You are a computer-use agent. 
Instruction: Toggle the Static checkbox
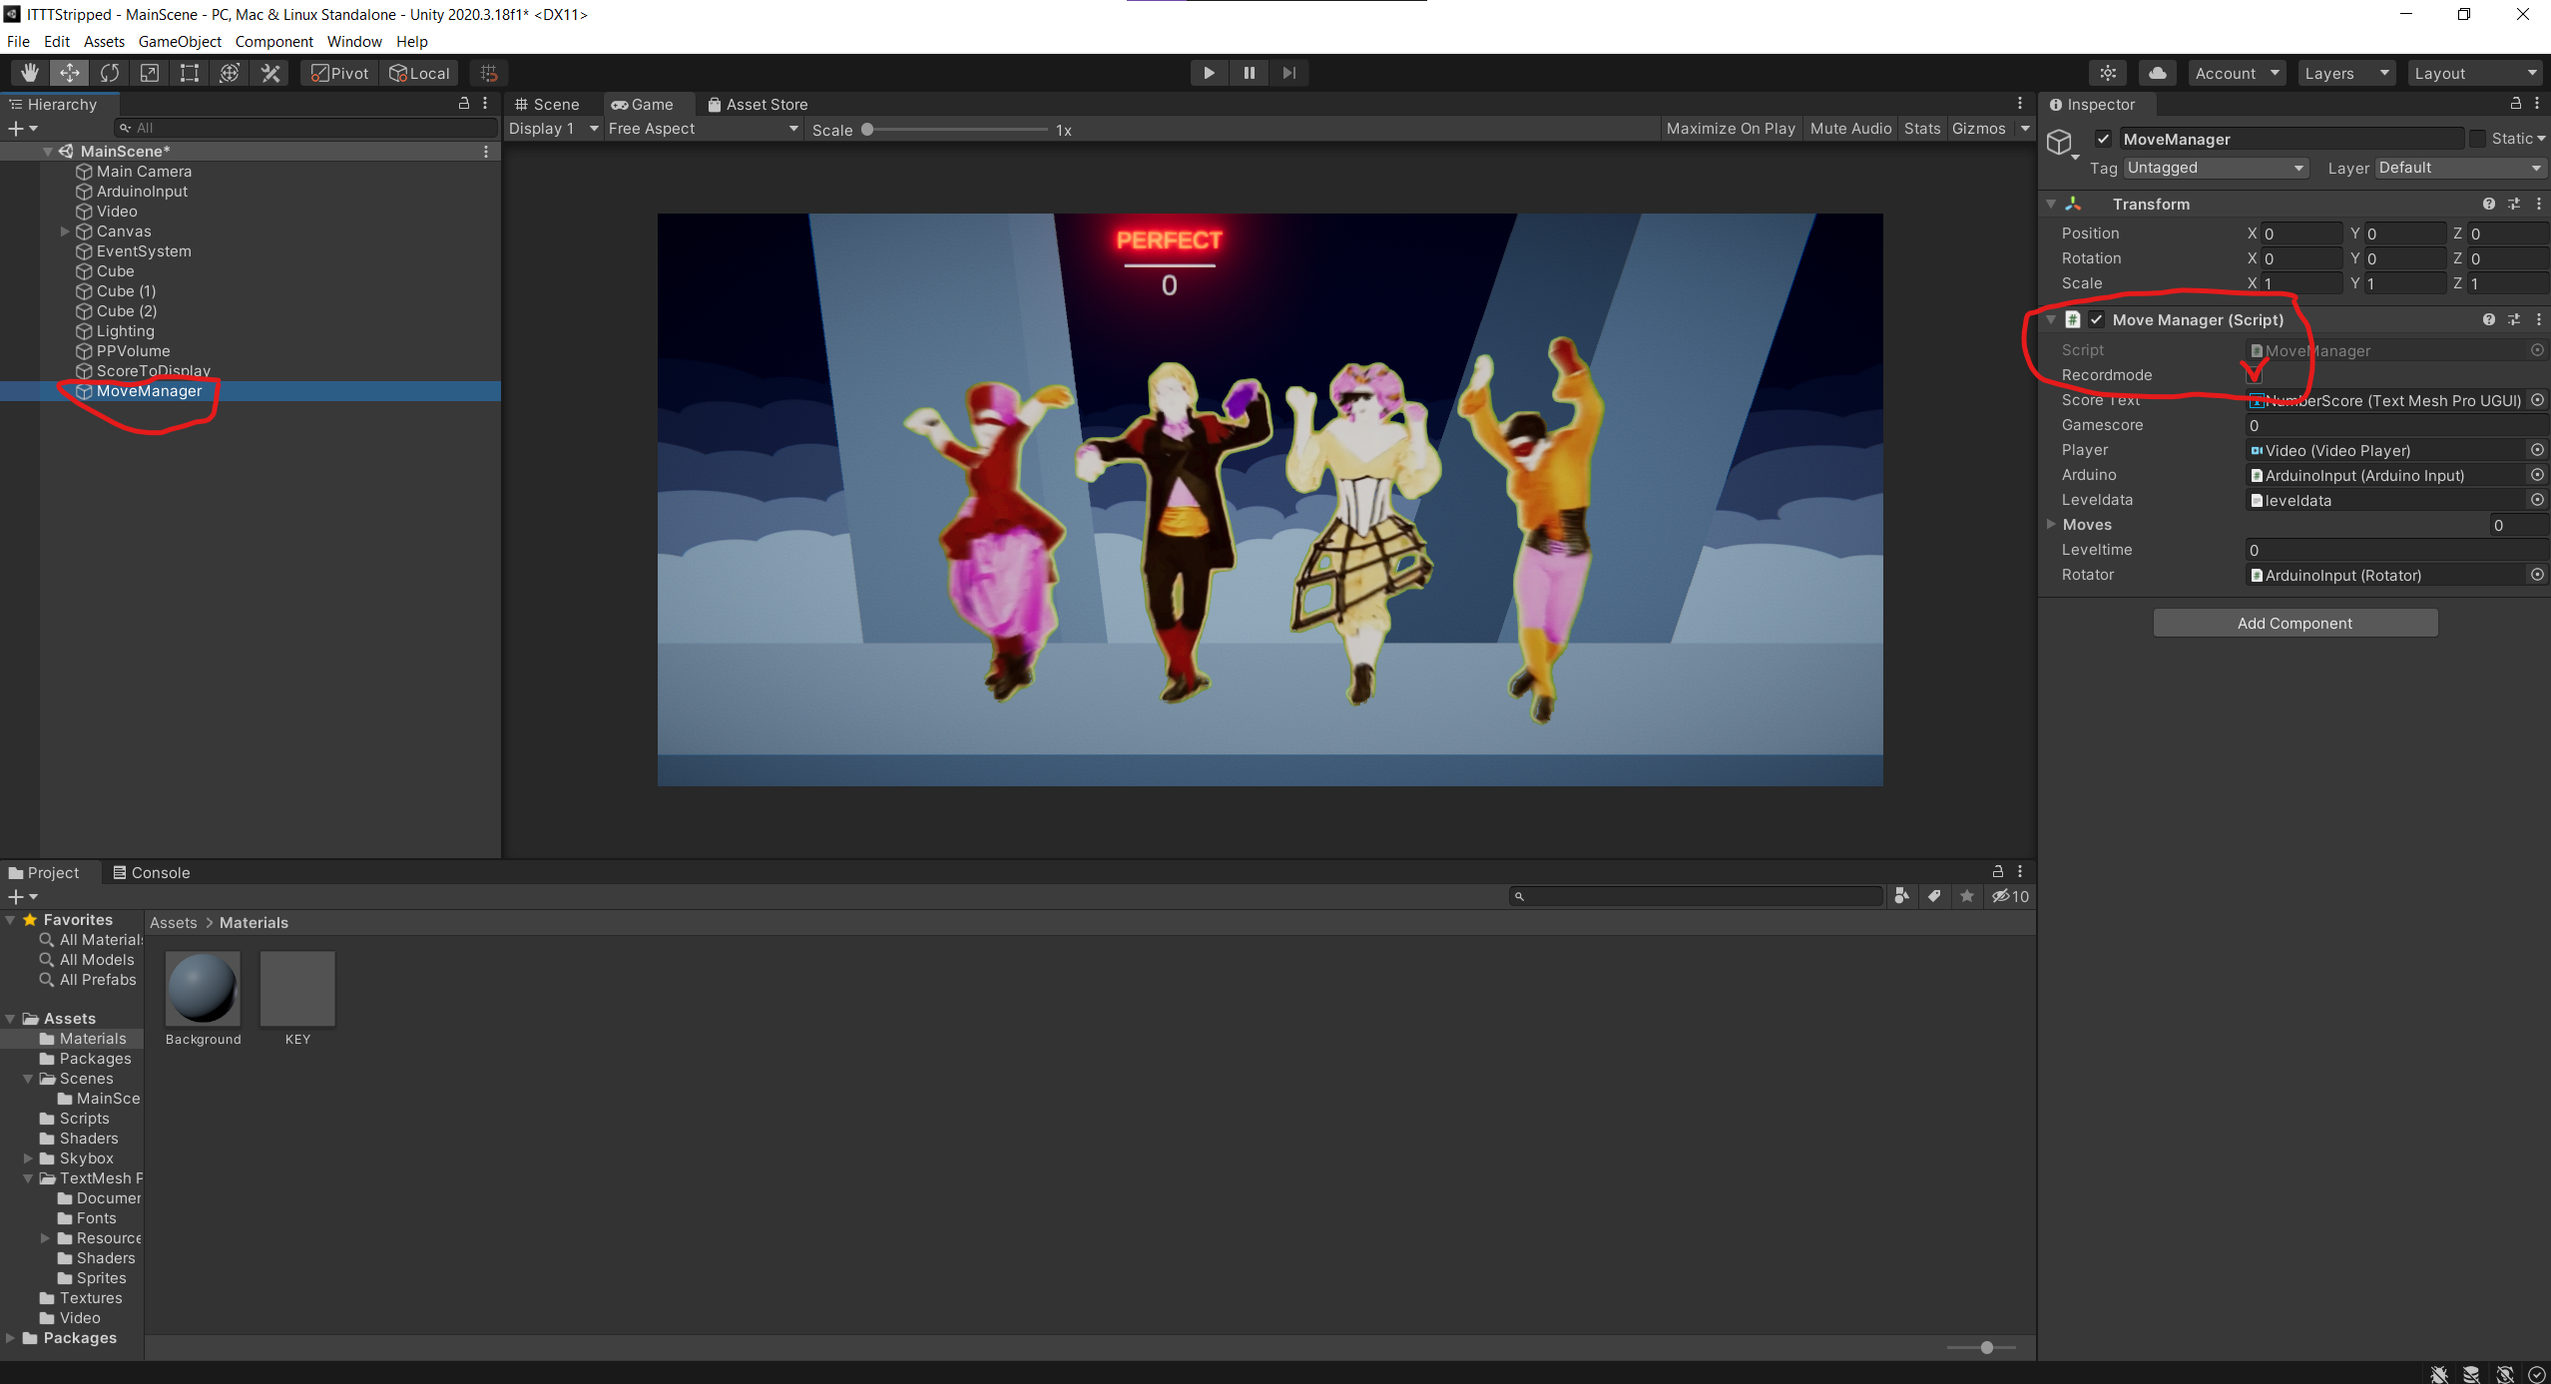click(2477, 139)
